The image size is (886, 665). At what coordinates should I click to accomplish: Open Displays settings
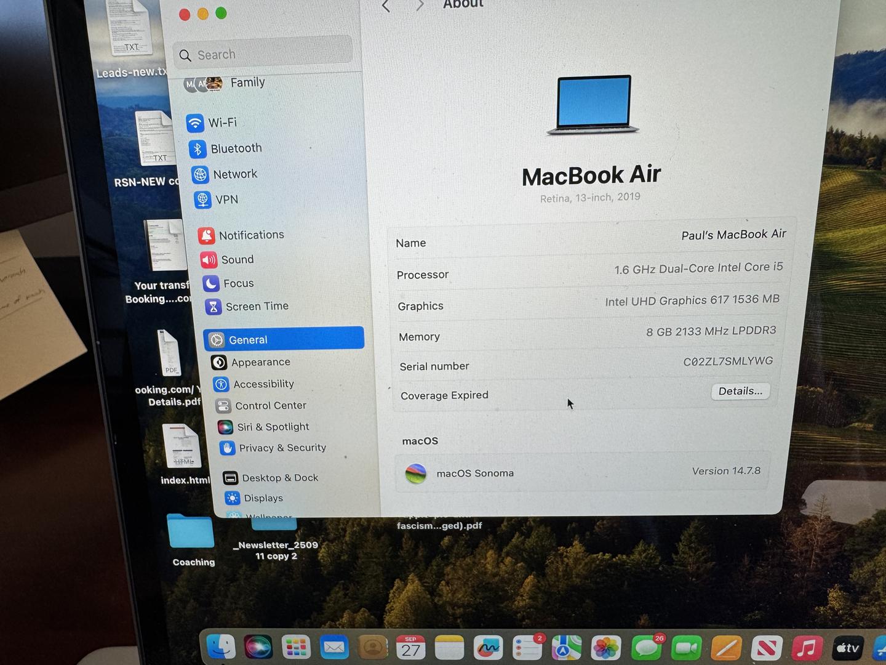pos(253,498)
